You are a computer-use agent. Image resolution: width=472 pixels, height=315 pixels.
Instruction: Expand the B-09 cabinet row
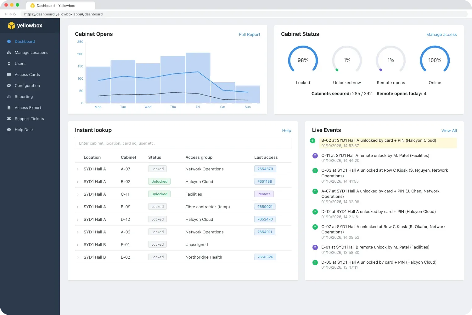pyautogui.click(x=78, y=207)
